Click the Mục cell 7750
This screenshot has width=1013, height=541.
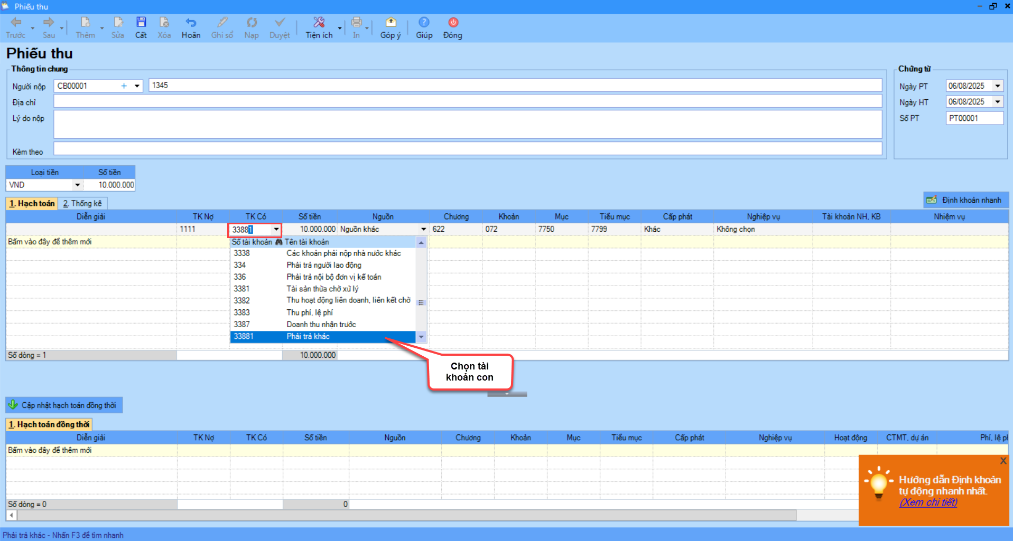[x=561, y=229]
